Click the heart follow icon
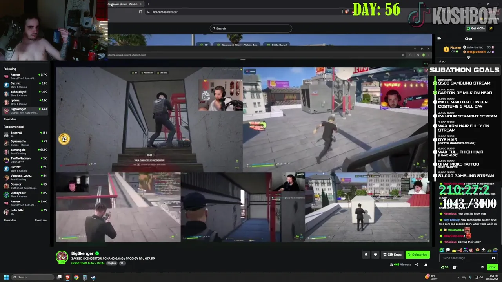Viewport: 502px width, 282px height. [375, 255]
